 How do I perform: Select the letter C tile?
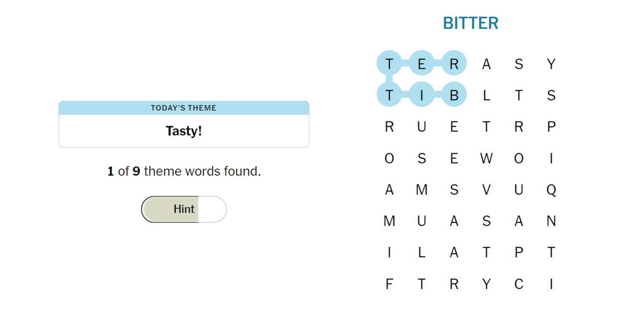519,284
